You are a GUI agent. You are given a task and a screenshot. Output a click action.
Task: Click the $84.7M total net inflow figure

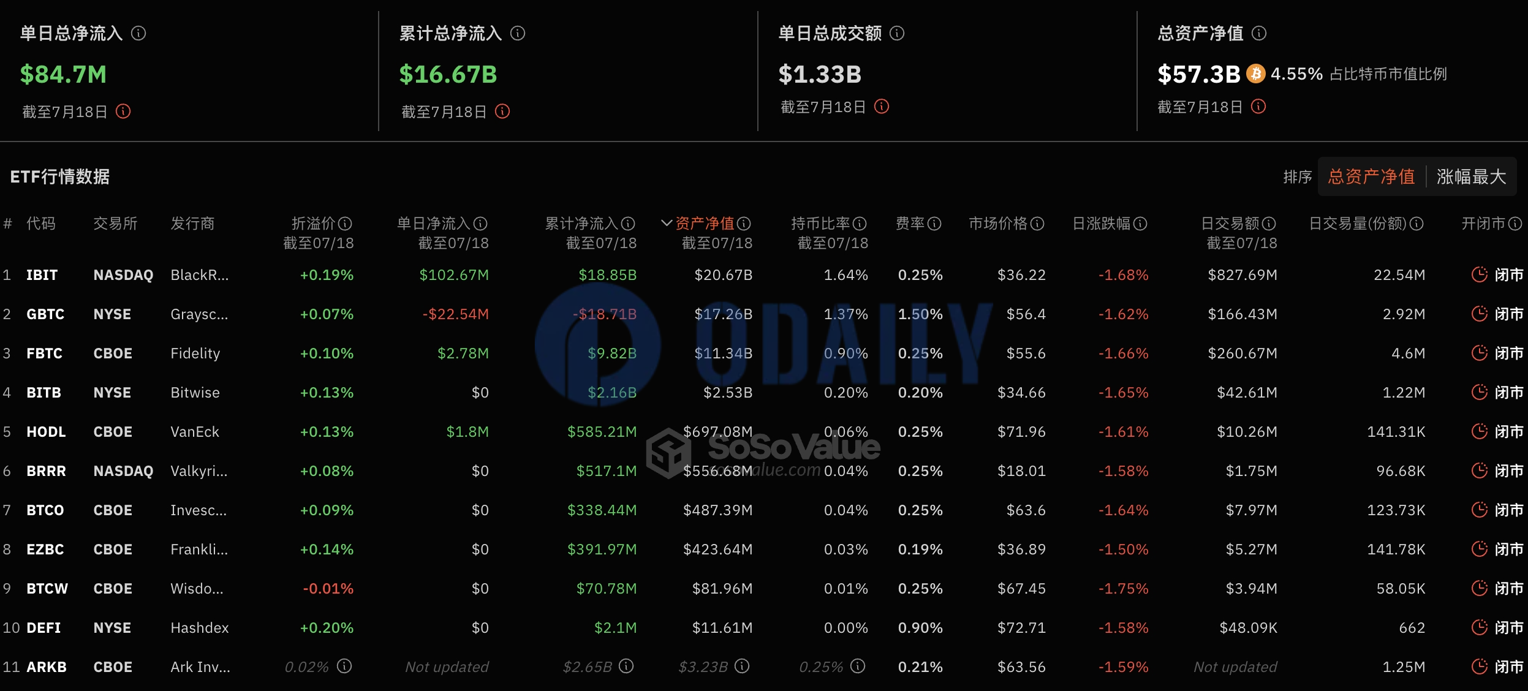click(64, 74)
